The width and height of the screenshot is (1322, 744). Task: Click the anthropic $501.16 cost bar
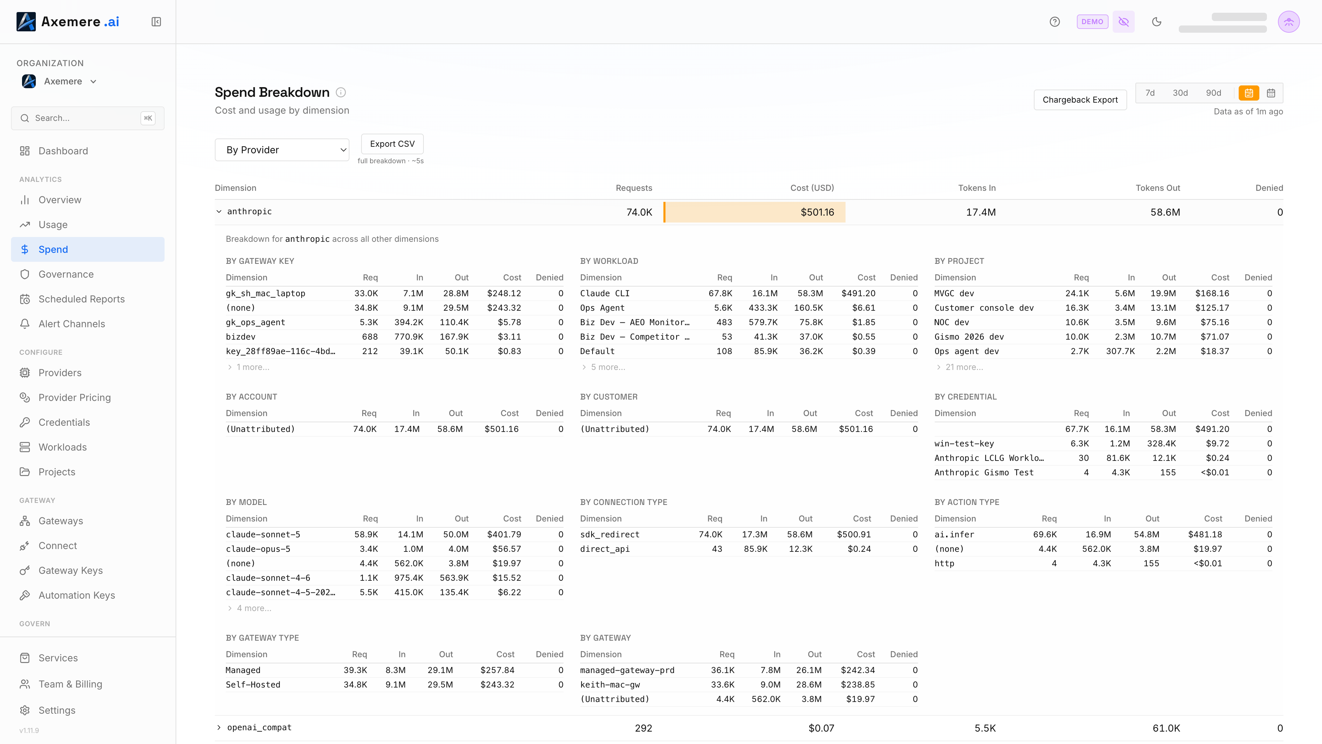click(754, 212)
